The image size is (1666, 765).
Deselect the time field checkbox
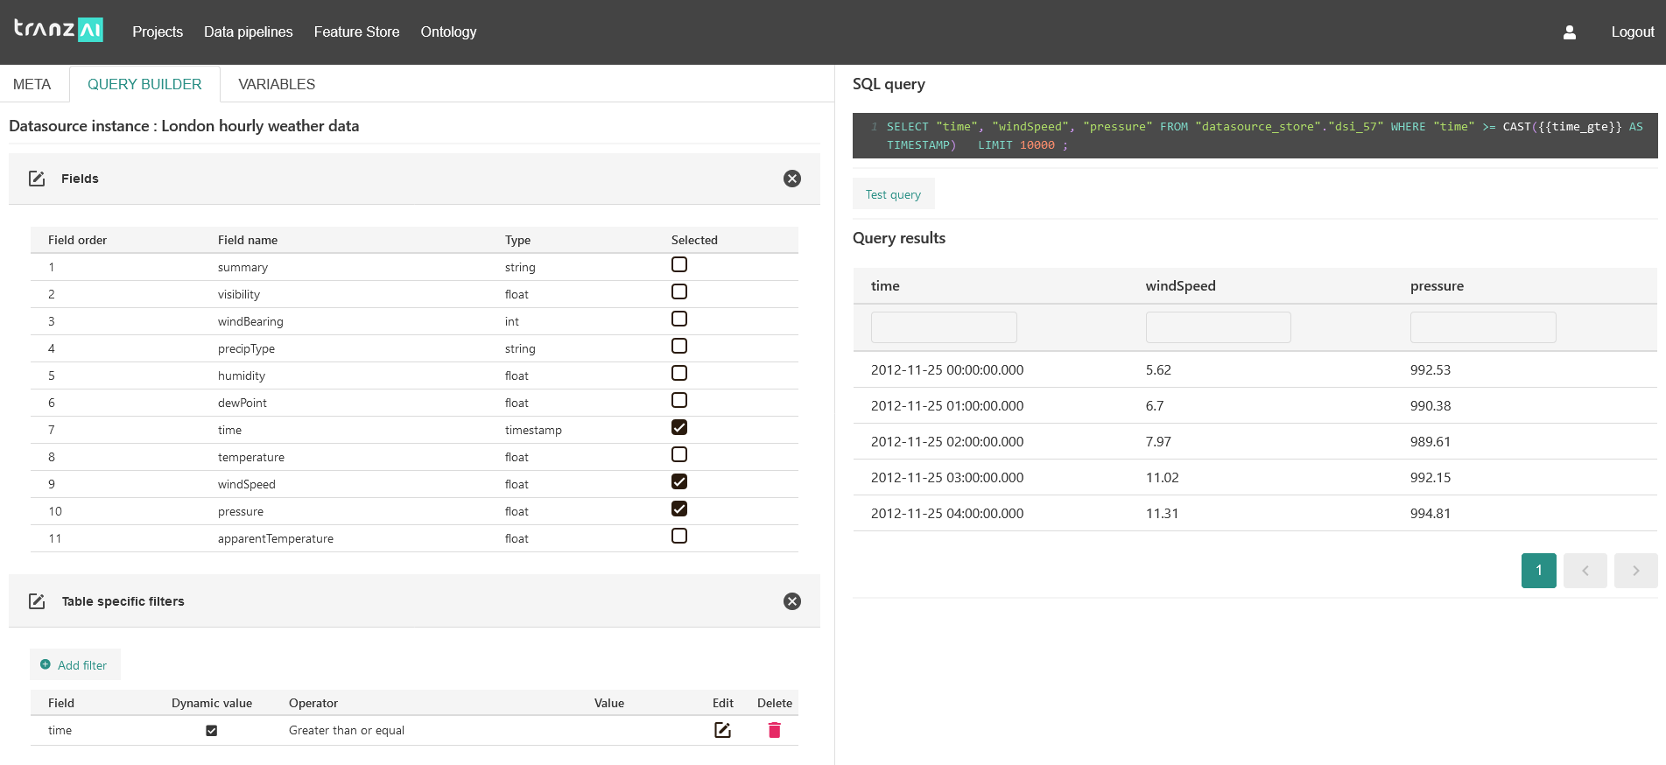(679, 427)
